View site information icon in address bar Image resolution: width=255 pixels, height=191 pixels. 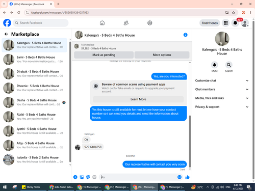click(x=27, y=13)
